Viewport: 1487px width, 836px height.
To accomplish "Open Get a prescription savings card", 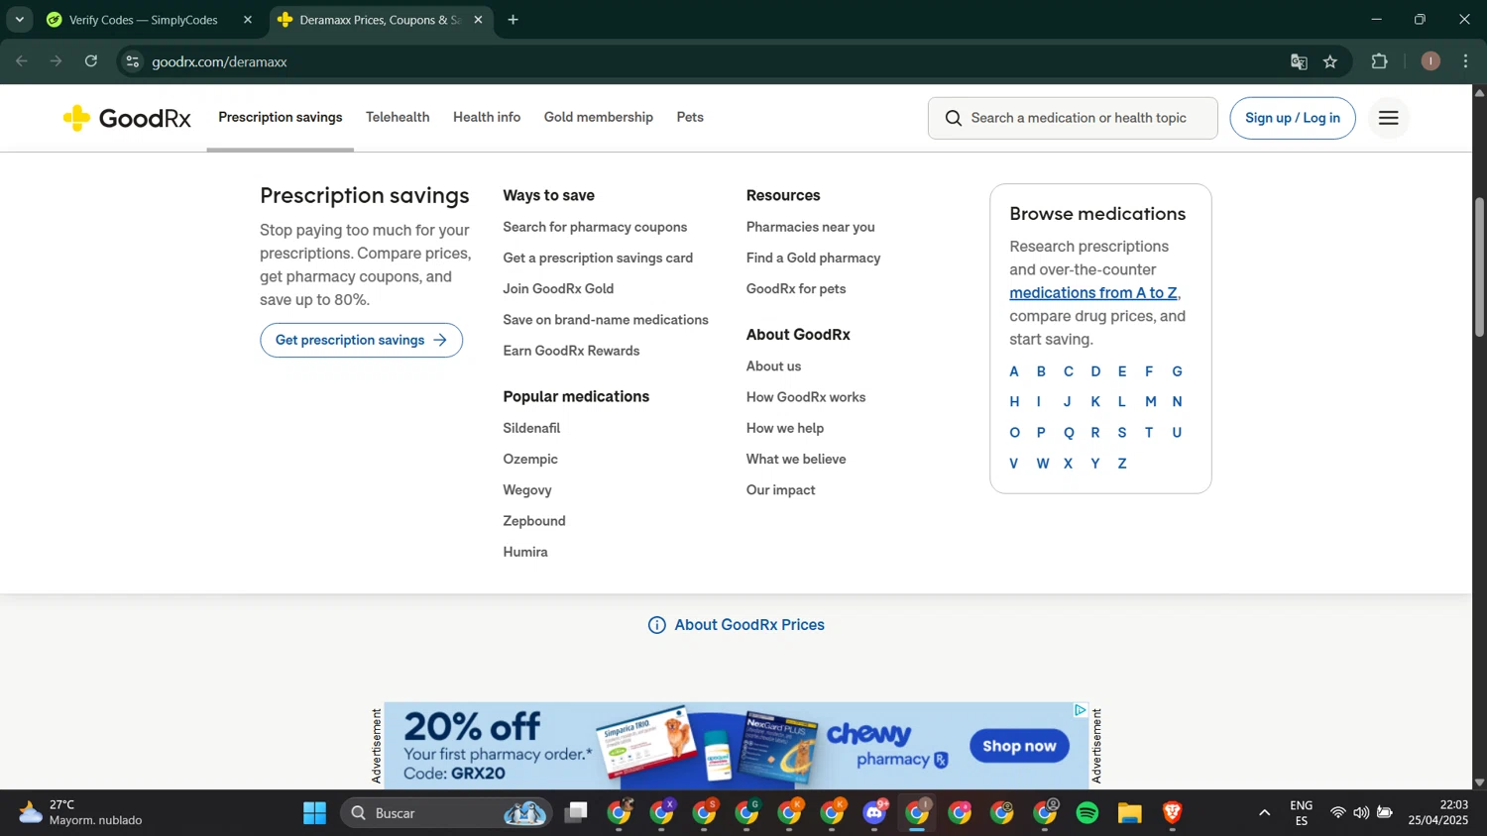I will click(598, 259).
